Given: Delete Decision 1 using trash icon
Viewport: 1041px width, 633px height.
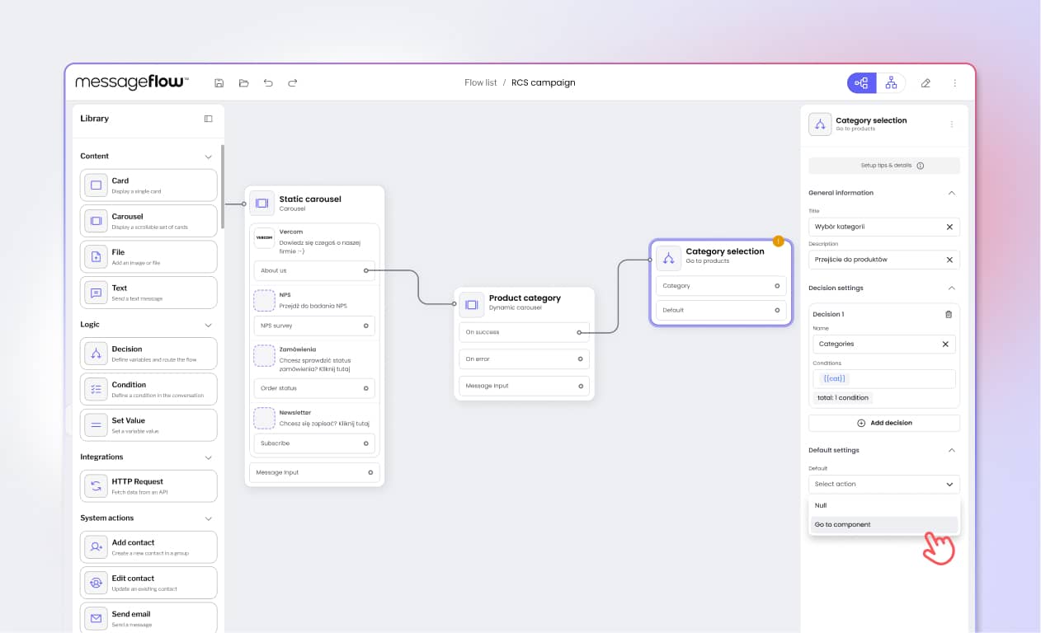Looking at the screenshot, I should (x=948, y=314).
